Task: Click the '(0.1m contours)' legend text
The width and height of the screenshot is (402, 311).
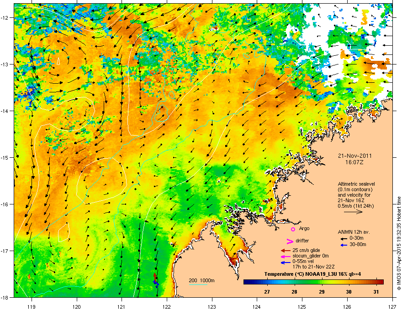Action: point(355,189)
